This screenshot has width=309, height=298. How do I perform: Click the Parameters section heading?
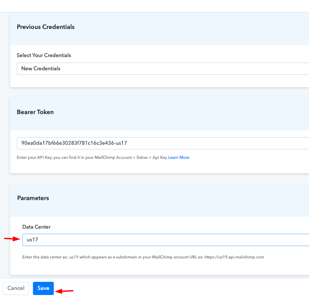[x=33, y=198]
